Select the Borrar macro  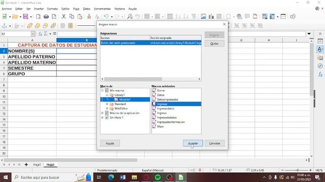tap(161, 90)
